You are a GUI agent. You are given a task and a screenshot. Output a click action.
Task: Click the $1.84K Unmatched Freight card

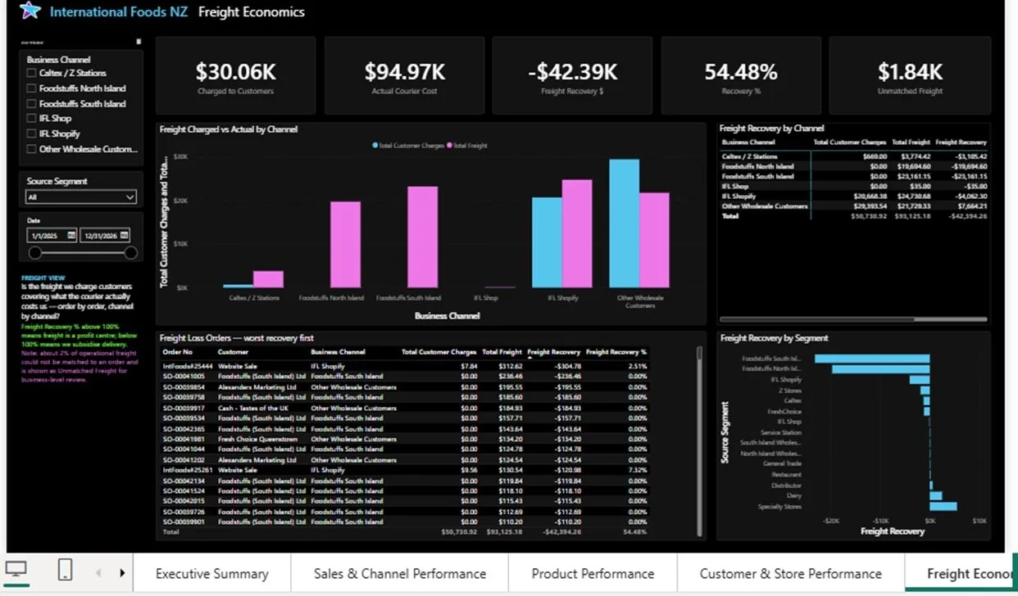(x=910, y=75)
